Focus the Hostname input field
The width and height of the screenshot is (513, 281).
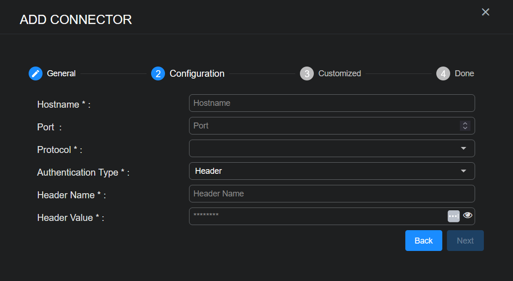coord(331,103)
